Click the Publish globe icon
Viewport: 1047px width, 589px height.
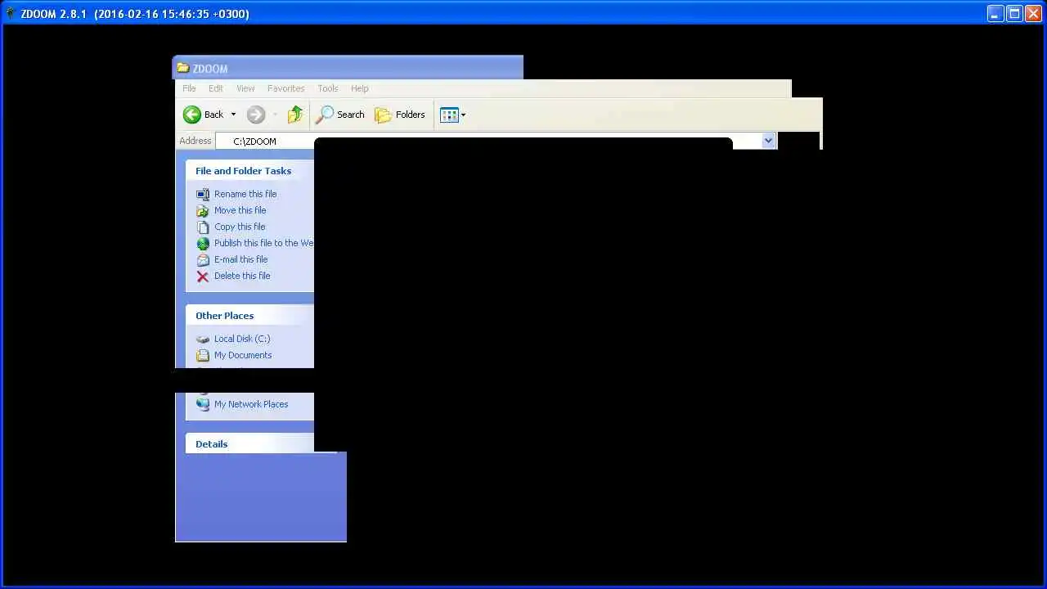point(203,244)
